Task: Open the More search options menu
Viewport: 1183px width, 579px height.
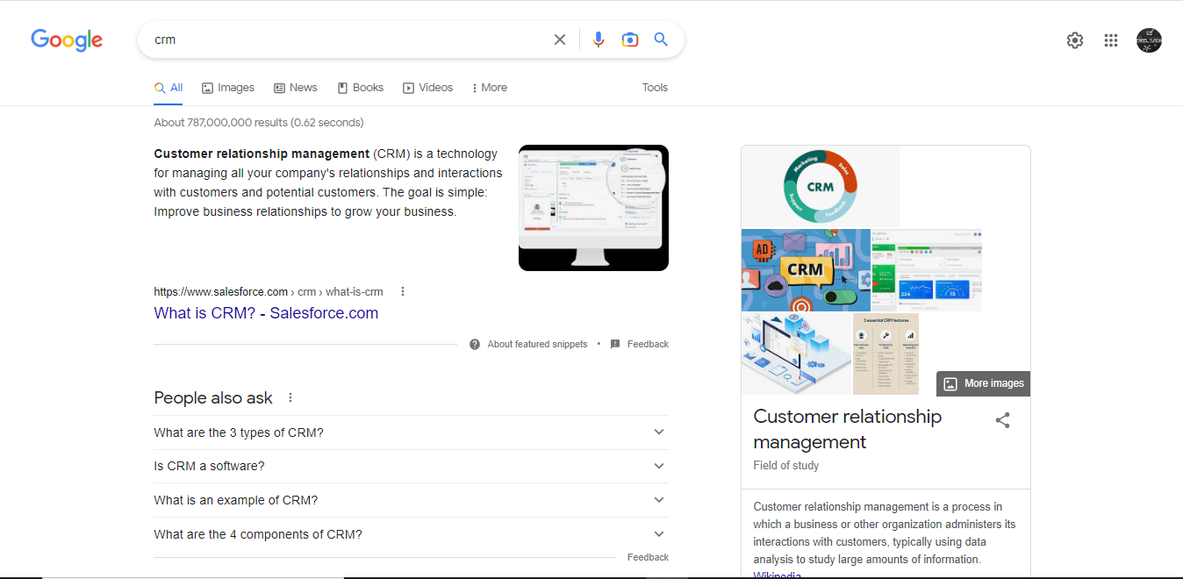Action: tap(490, 88)
